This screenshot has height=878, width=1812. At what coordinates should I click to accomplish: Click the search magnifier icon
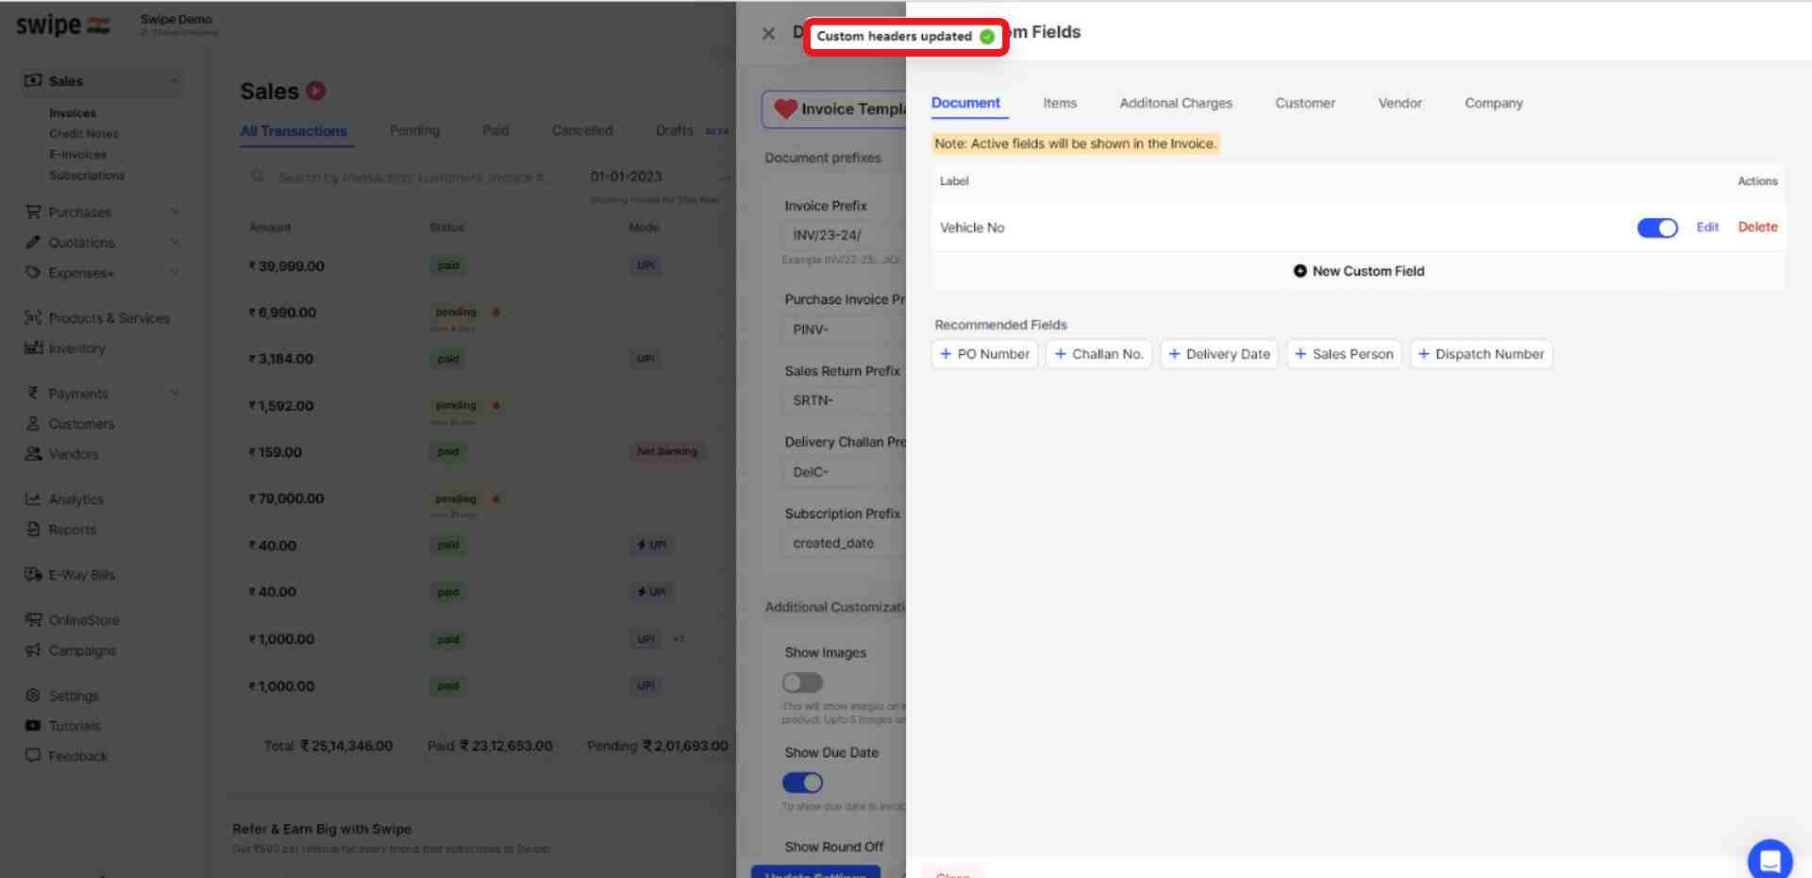click(258, 177)
